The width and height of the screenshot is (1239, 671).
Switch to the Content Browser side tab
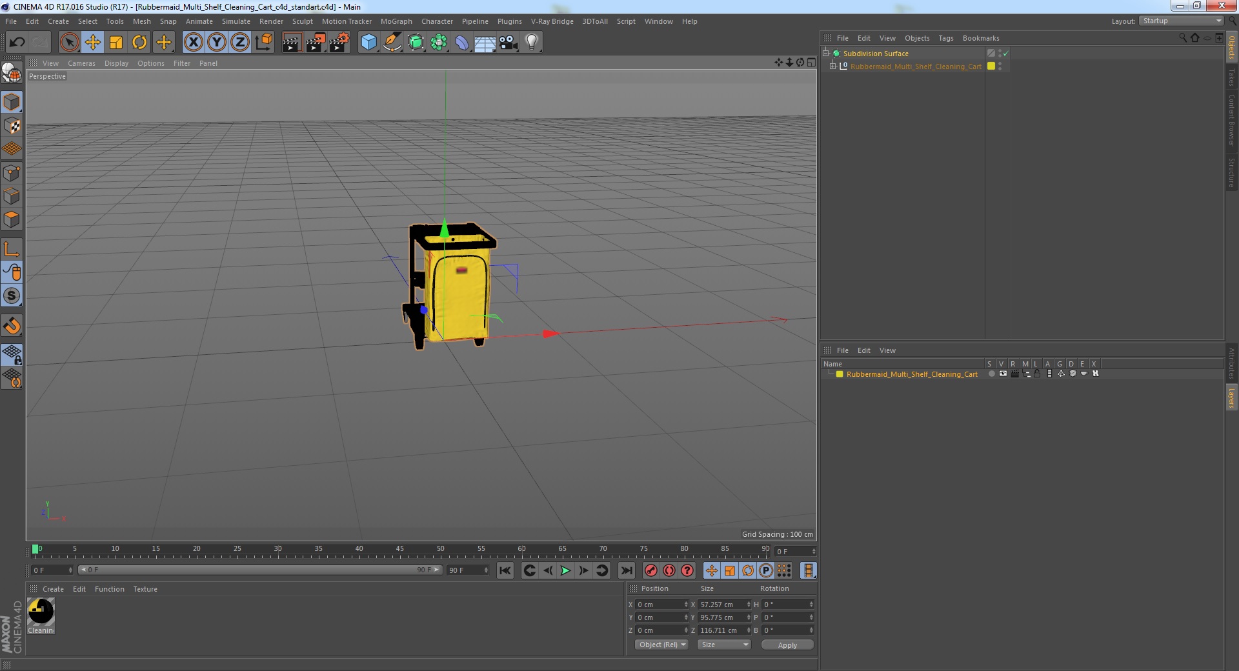click(x=1231, y=120)
